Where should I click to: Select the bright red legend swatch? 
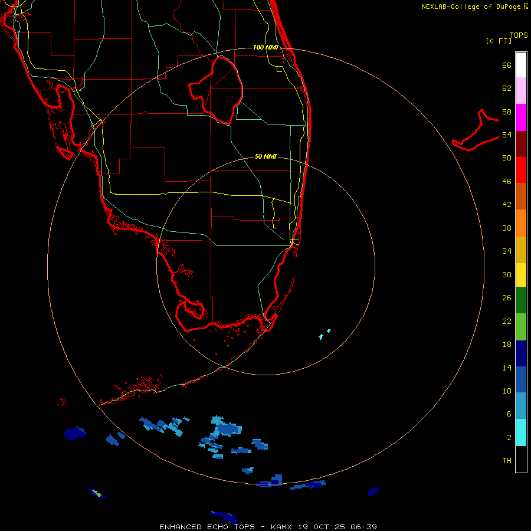(x=521, y=170)
